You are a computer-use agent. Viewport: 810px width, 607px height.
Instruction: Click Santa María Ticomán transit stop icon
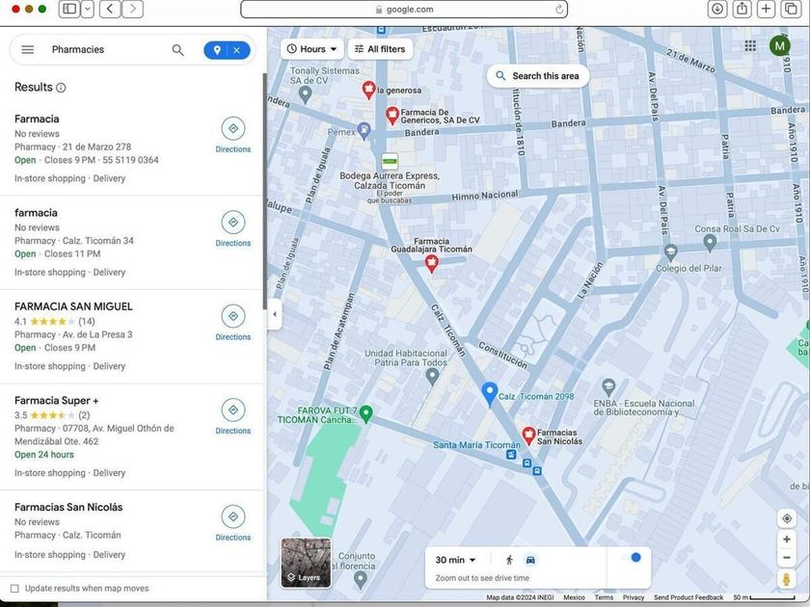pos(511,455)
